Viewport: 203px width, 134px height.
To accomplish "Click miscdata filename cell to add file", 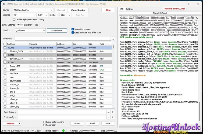I will (x=42, y=73).
